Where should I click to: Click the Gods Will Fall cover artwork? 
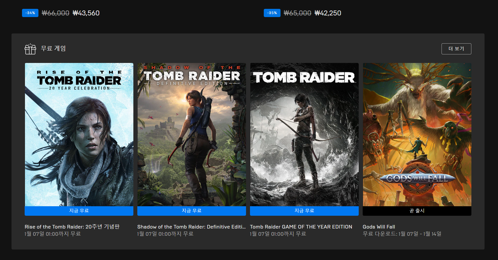coord(417,134)
